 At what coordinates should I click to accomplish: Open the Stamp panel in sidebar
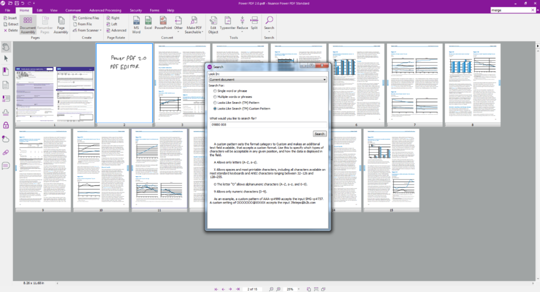click(x=6, y=112)
